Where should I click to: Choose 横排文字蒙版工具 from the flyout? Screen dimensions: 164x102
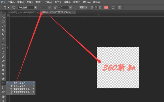tap(21, 89)
